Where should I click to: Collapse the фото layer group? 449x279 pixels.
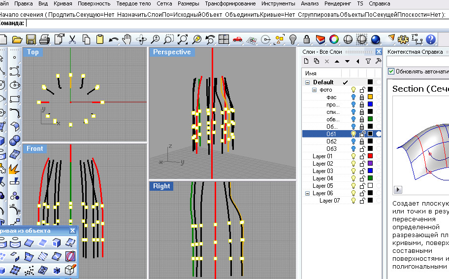pos(315,90)
